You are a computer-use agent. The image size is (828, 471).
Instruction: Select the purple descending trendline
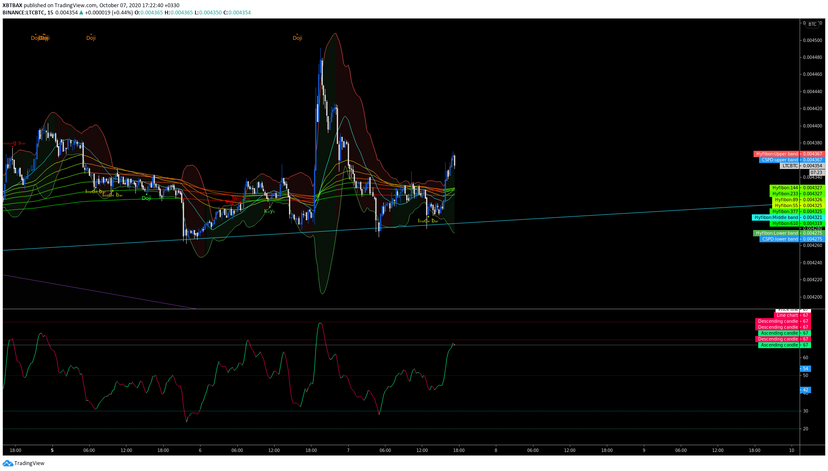pos(100,292)
